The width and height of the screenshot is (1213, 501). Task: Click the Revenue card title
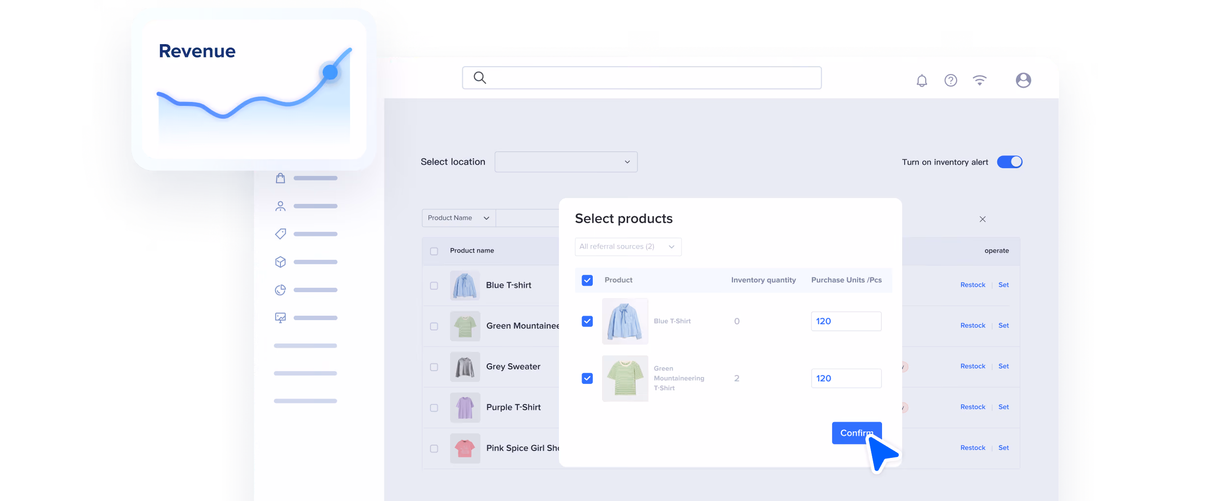click(x=197, y=51)
